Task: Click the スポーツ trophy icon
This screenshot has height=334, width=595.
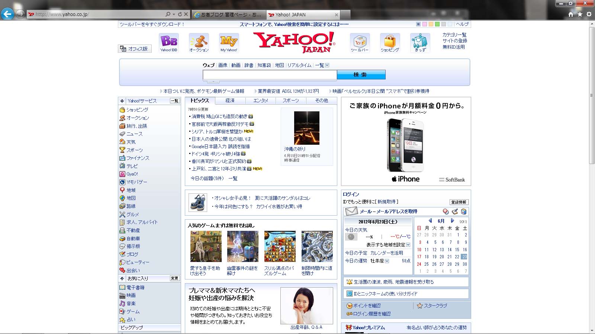Action: [122, 150]
